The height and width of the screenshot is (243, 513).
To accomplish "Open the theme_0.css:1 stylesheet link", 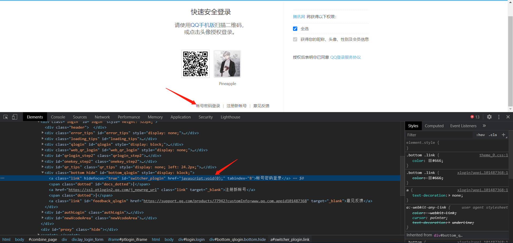I will pos(493,155).
